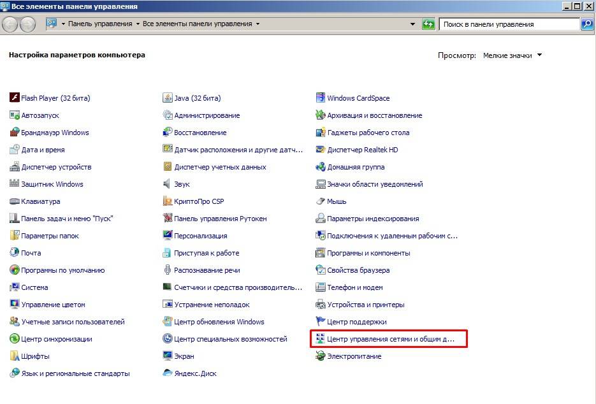This screenshot has height=404, width=596.
Task: Expand arrow after Панель управления breadcrumb
Action: tap(138, 24)
